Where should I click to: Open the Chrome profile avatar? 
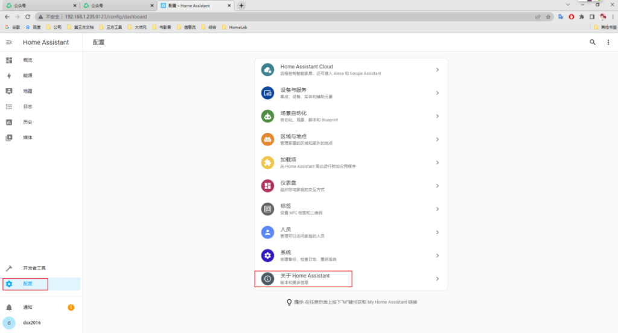603,17
